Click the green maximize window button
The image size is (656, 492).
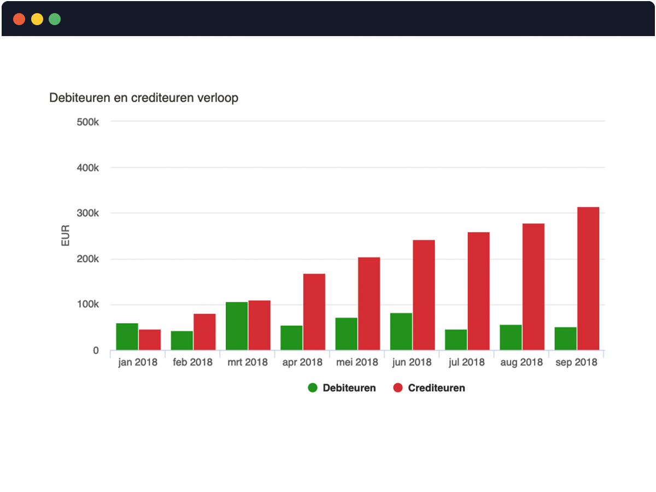tap(55, 19)
